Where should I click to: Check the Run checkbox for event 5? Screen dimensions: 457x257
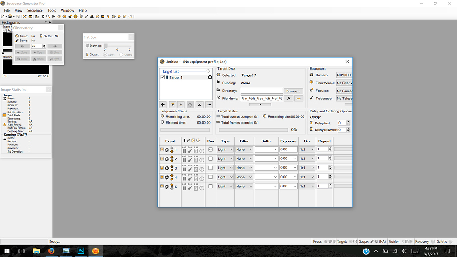211,186
